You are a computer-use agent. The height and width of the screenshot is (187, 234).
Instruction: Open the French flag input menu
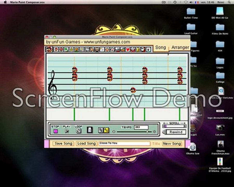(x=197, y=2)
